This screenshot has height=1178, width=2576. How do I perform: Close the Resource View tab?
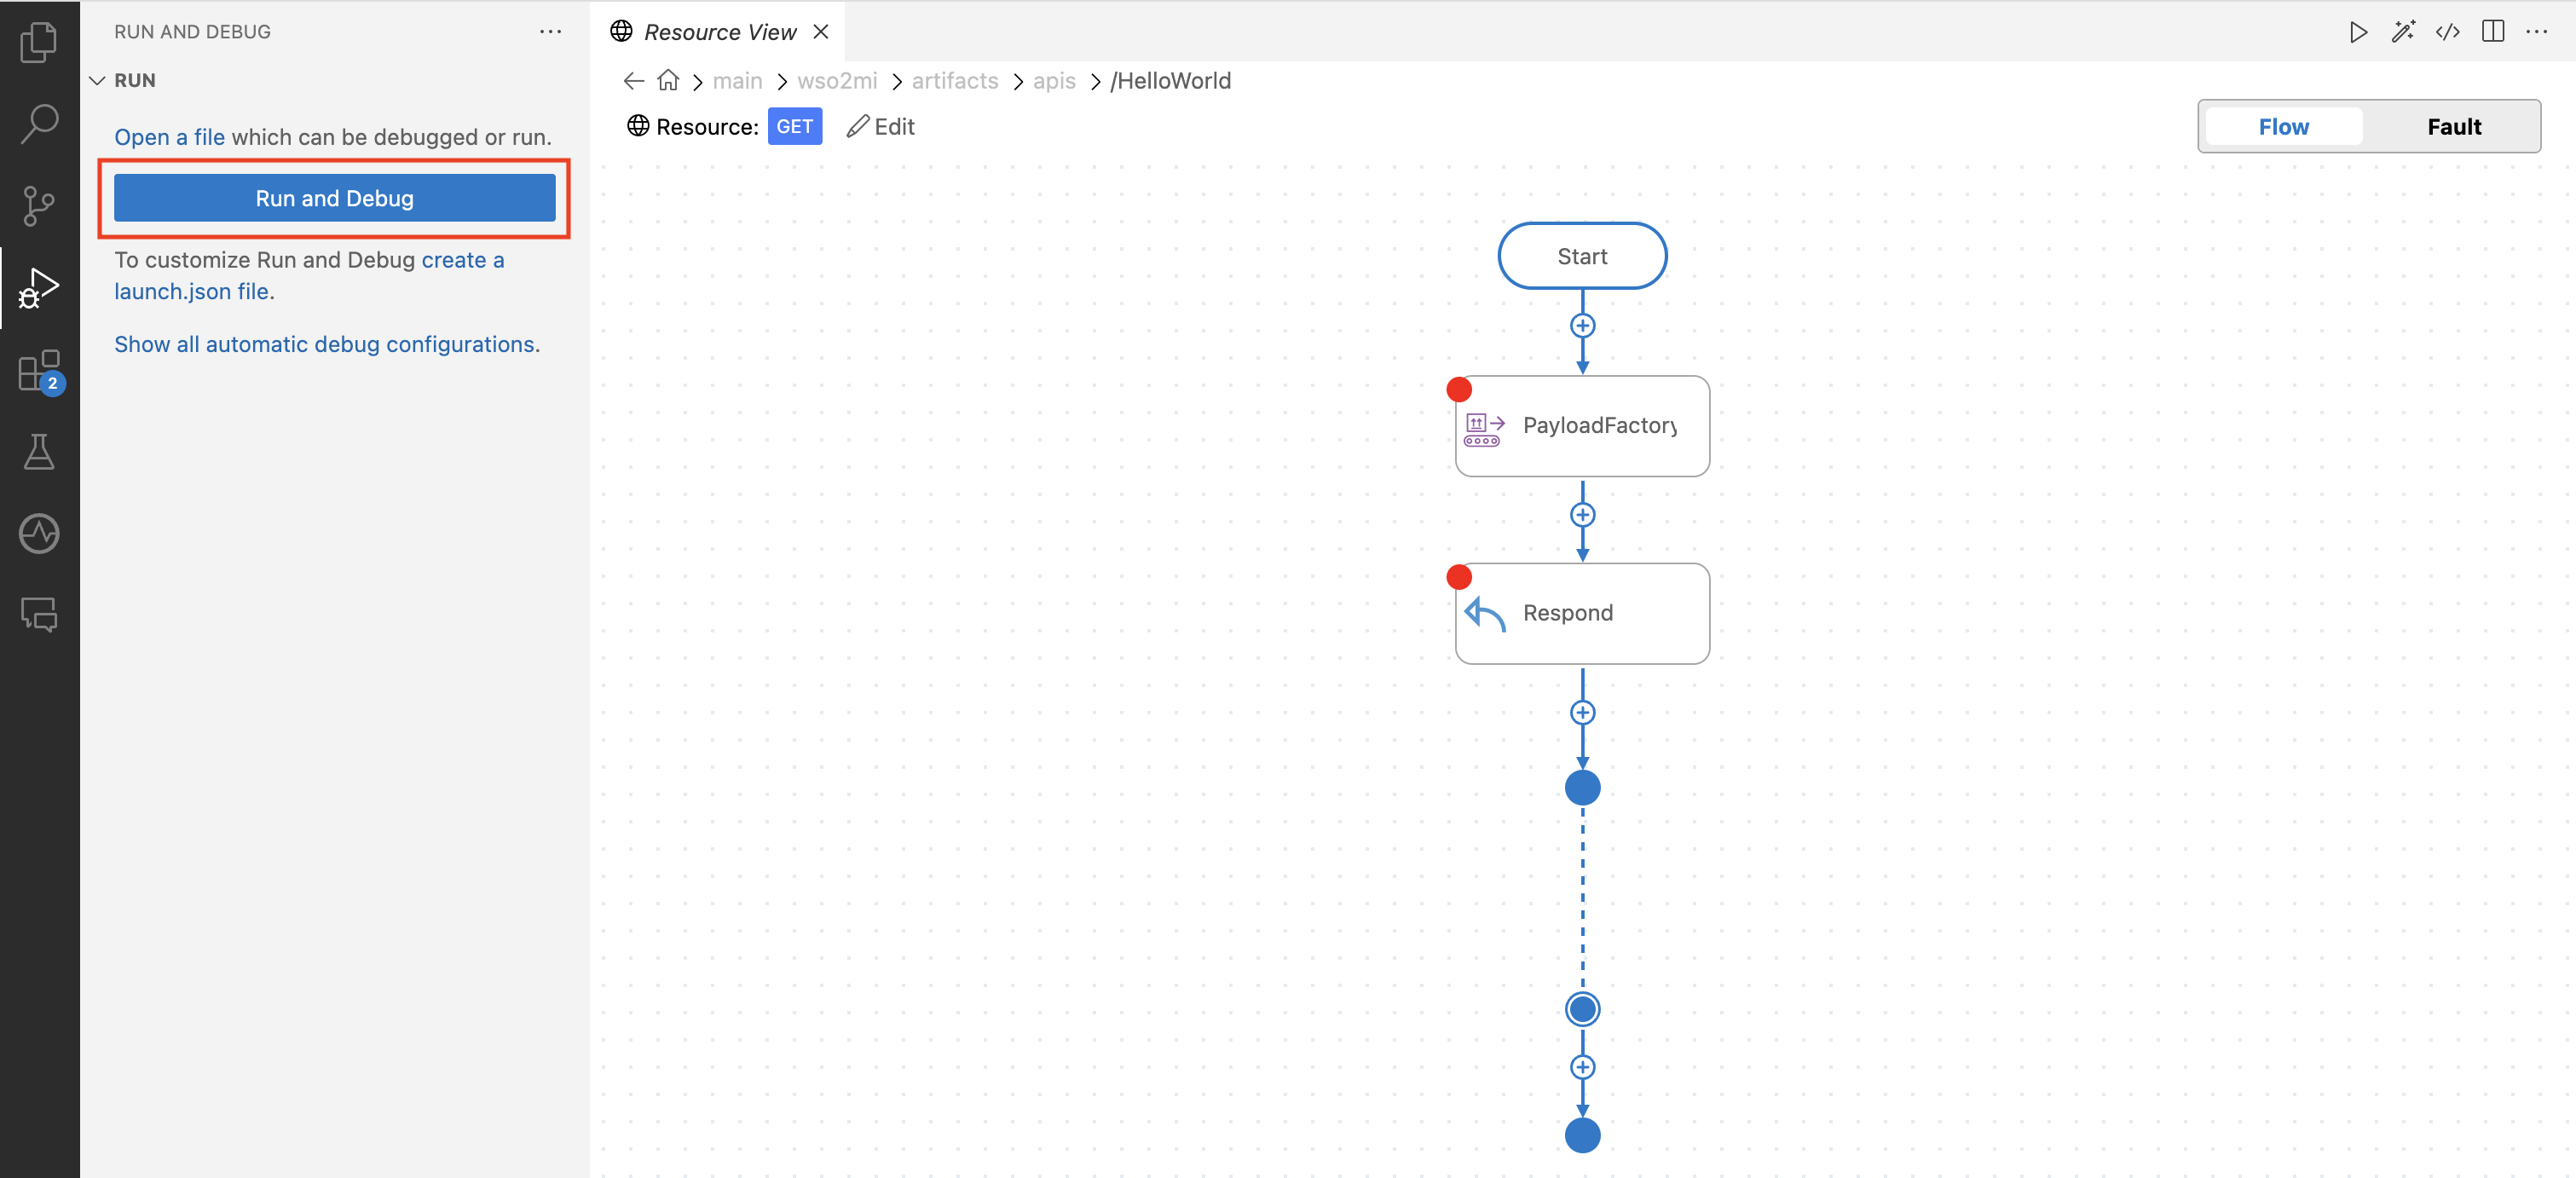coord(821,32)
